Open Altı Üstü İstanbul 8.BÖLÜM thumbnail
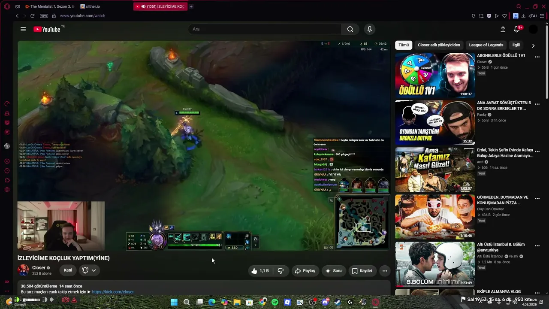Image resolution: width=549 pixels, height=309 pixels. tap(435, 264)
